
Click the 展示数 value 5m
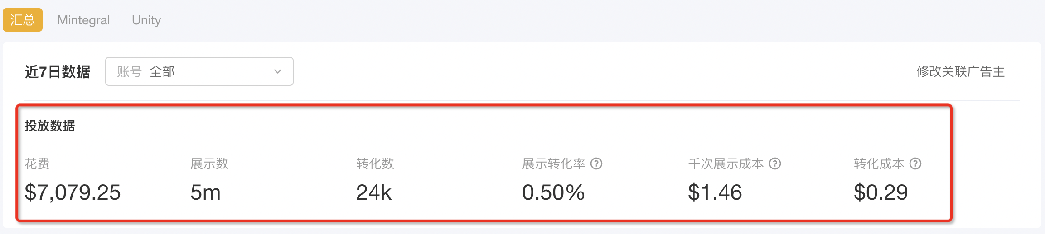(205, 192)
